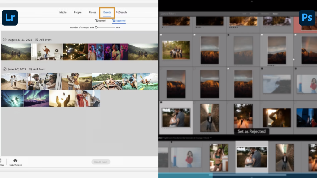Switch to Suggested grouping view
317x178 pixels.
(x=119, y=20)
